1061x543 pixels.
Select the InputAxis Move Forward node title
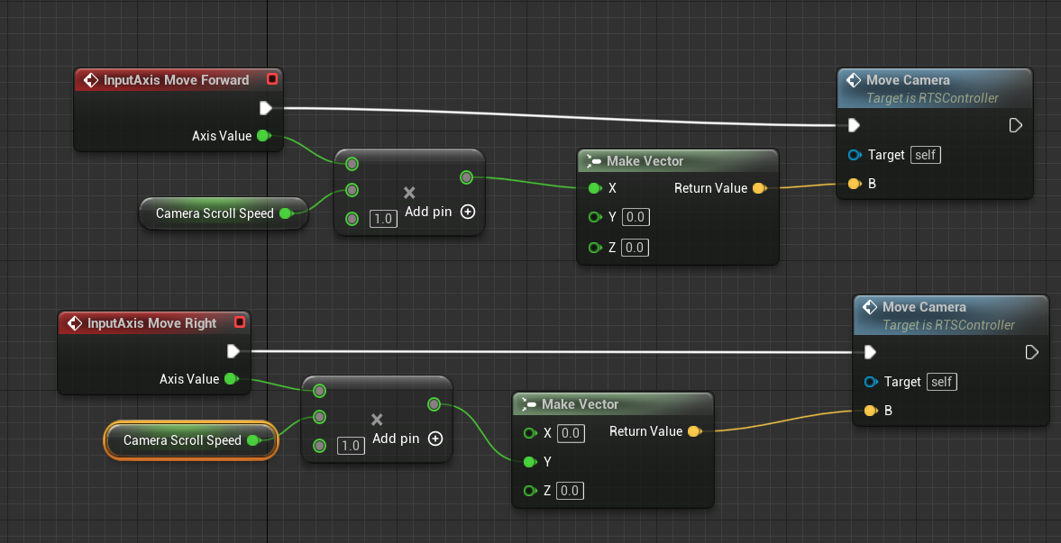point(176,80)
